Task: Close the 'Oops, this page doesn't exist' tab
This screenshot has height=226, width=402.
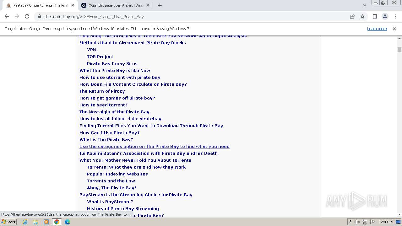Action: (x=148, y=5)
